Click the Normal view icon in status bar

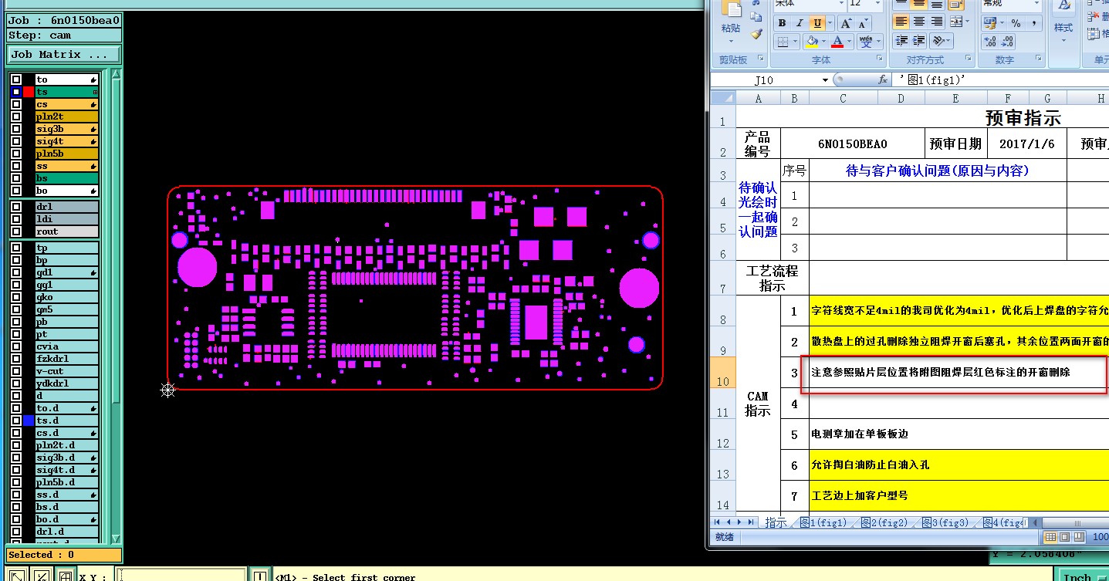point(1050,537)
